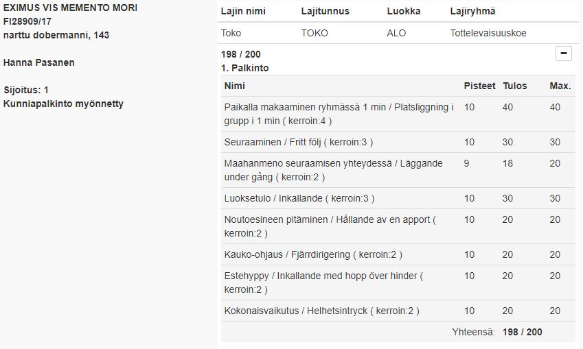Click the Nimi column header
Screen dimensions: 583x349
click(x=235, y=86)
